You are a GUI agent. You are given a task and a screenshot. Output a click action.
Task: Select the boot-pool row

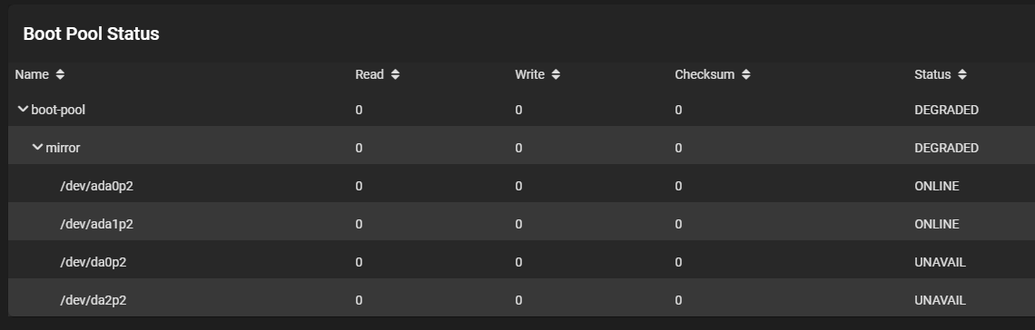tap(521, 110)
